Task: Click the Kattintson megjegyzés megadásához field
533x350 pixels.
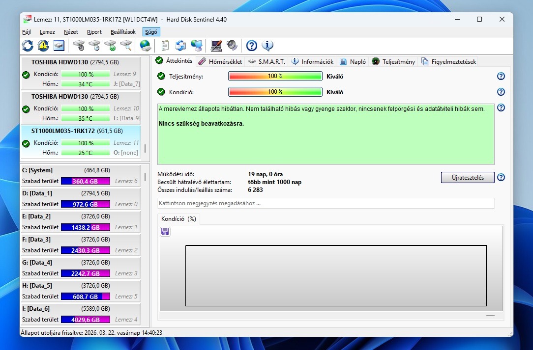Action: [x=326, y=203]
